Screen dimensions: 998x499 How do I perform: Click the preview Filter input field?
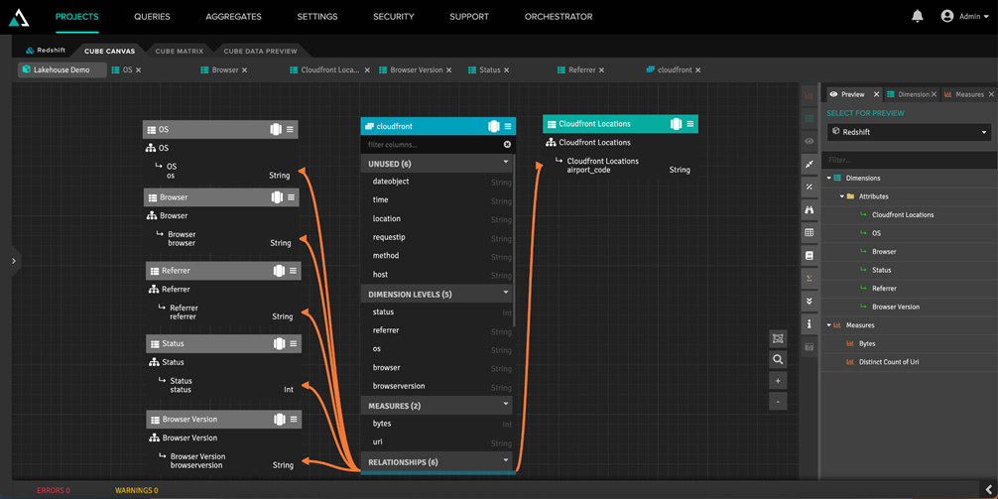[909, 161]
